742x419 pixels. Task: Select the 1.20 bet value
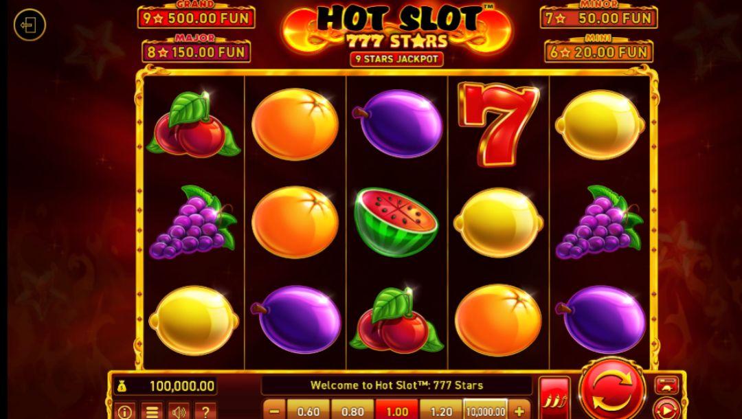click(x=441, y=411)
